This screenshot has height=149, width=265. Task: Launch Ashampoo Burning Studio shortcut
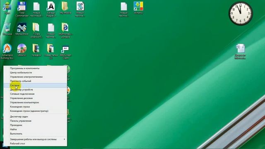coord(7,52)
